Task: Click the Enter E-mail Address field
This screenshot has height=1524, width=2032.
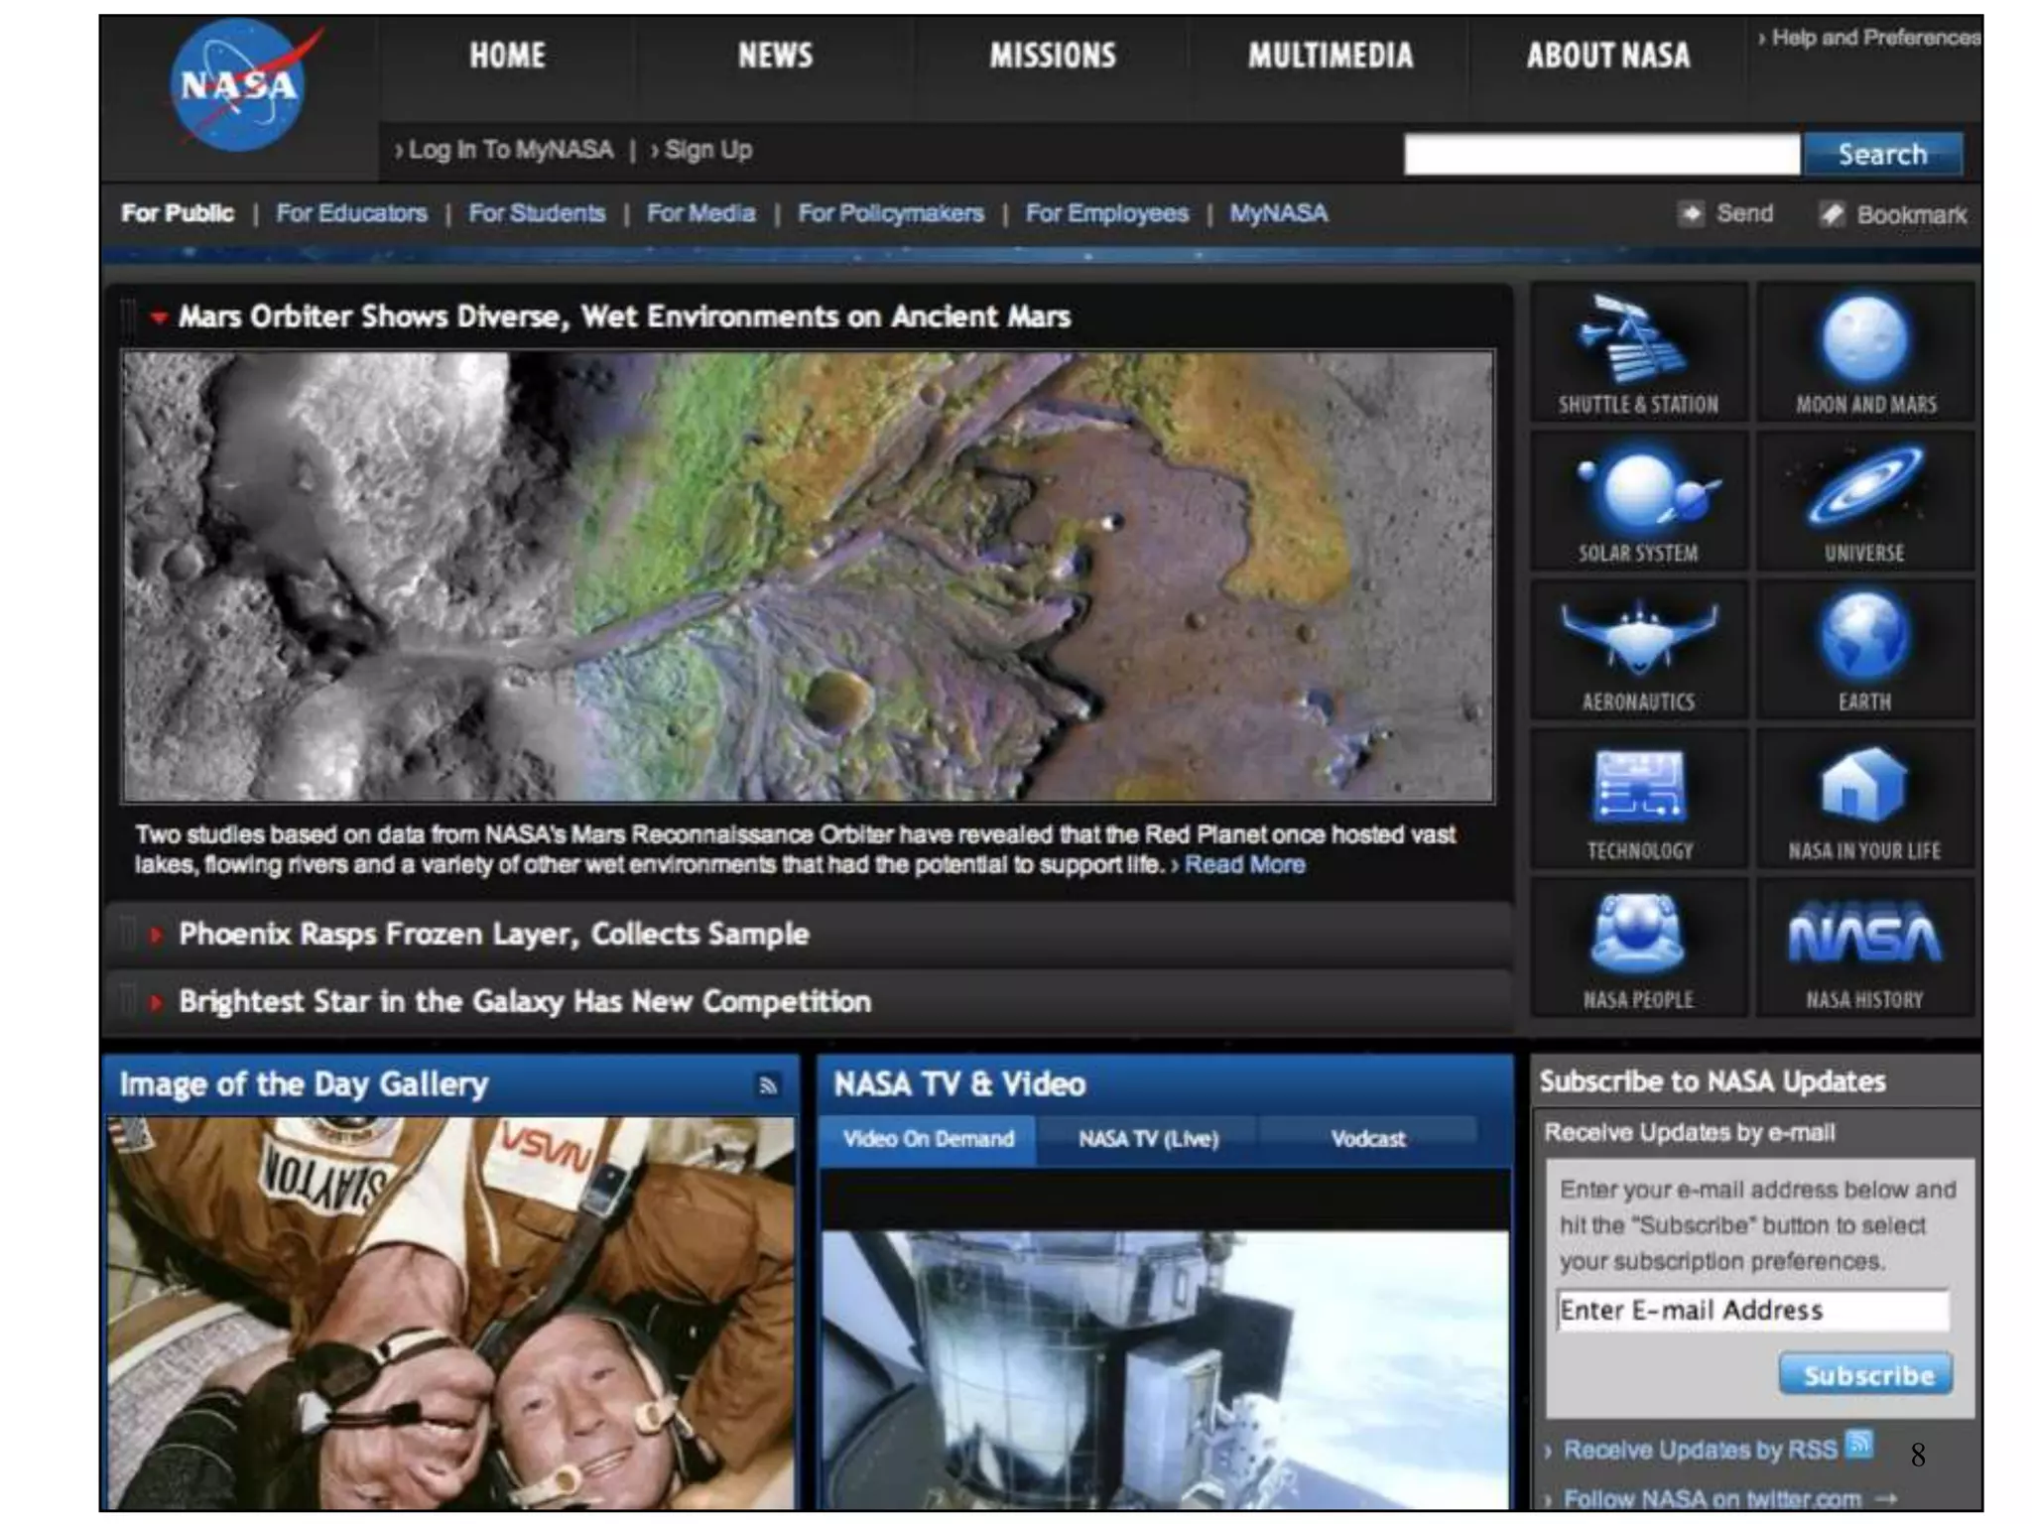Action: point(1751,1311)
